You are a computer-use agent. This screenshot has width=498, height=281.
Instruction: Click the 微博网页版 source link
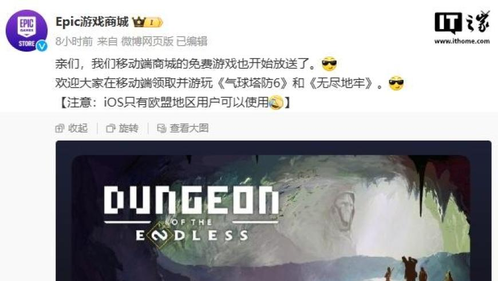click(x=147, y=41)
